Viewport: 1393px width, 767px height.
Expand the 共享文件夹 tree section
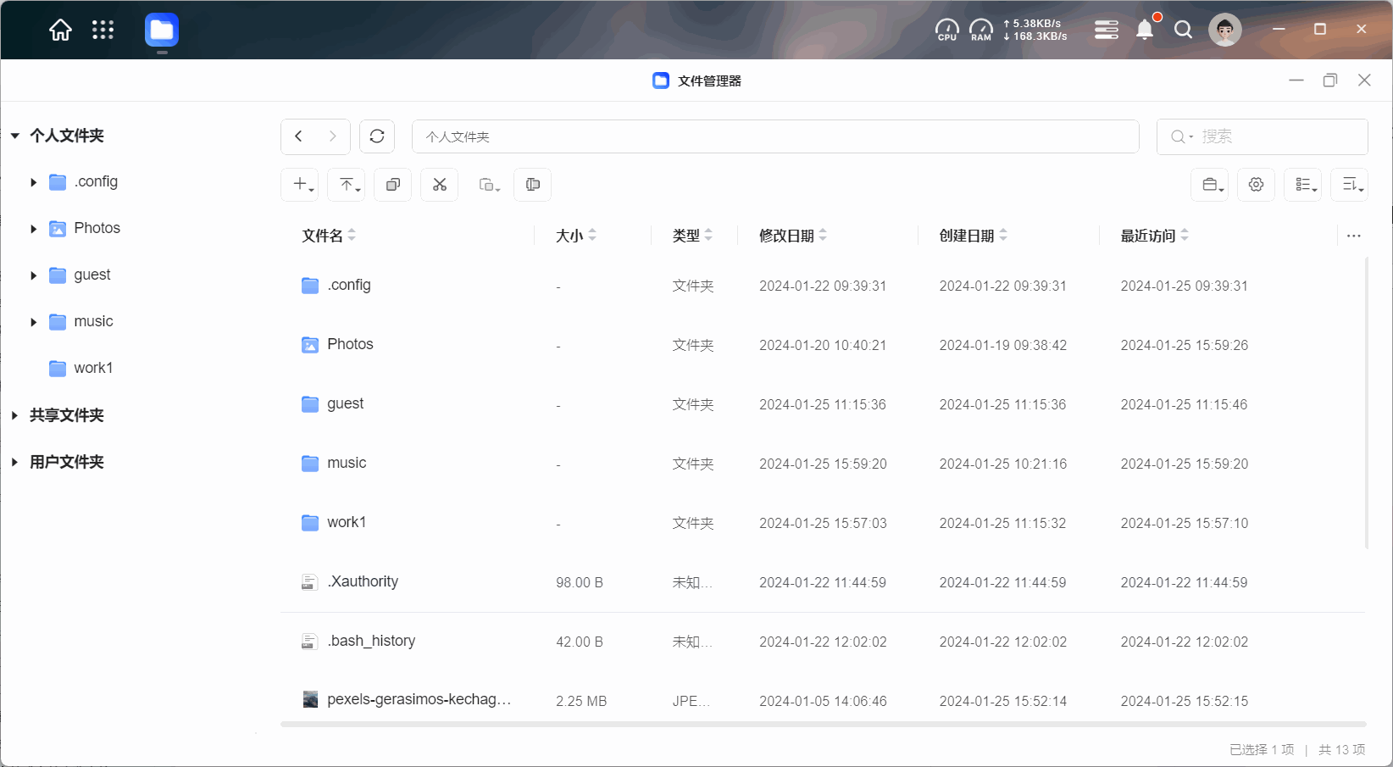(x=15, y=415)
